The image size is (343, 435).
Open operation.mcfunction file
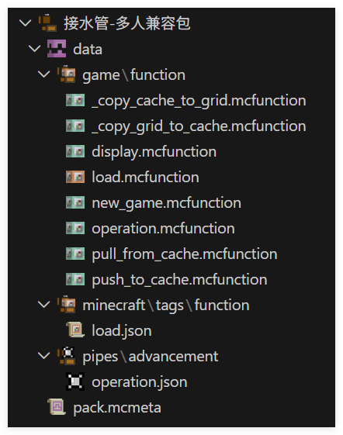click(163, 229)
